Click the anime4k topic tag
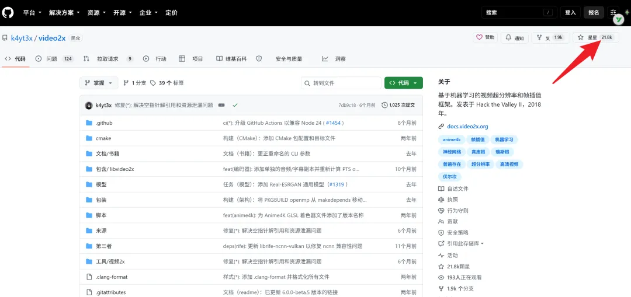631x297 pixels. coord(451,139)
